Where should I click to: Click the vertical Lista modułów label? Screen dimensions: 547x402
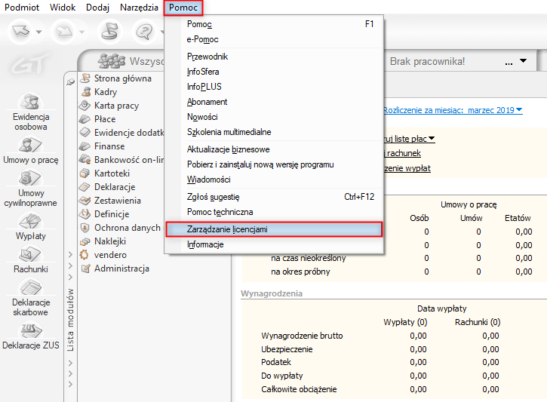(70, 320)
